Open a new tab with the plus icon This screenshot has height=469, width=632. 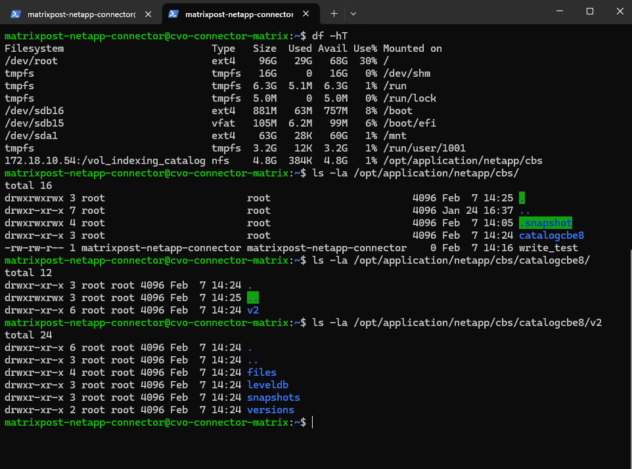click(x=334, y=13)
